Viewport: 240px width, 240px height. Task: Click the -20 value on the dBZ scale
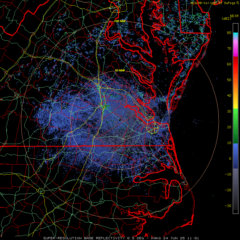(228, 190)
